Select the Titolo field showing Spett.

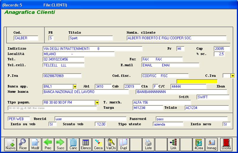click(x=91, y=38)
